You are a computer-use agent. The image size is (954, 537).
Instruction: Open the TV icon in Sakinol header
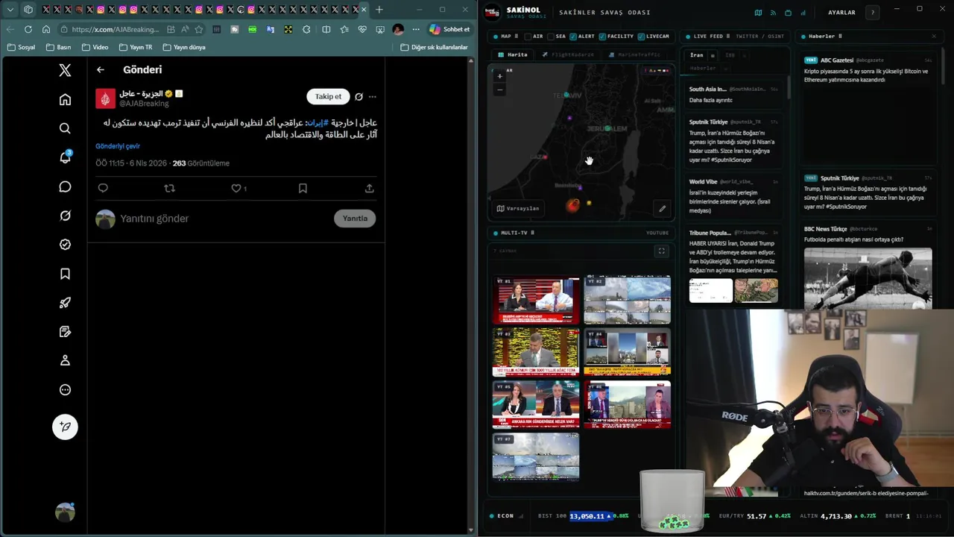click(x=788, y=13)
